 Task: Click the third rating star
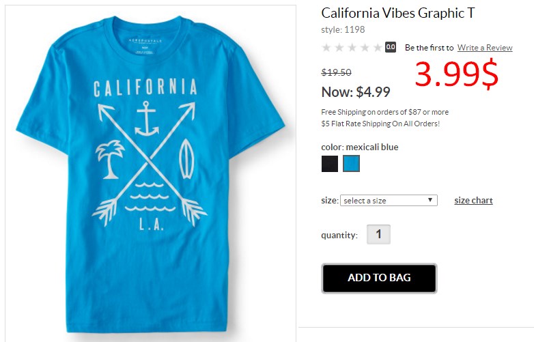[x=352, y=48]
